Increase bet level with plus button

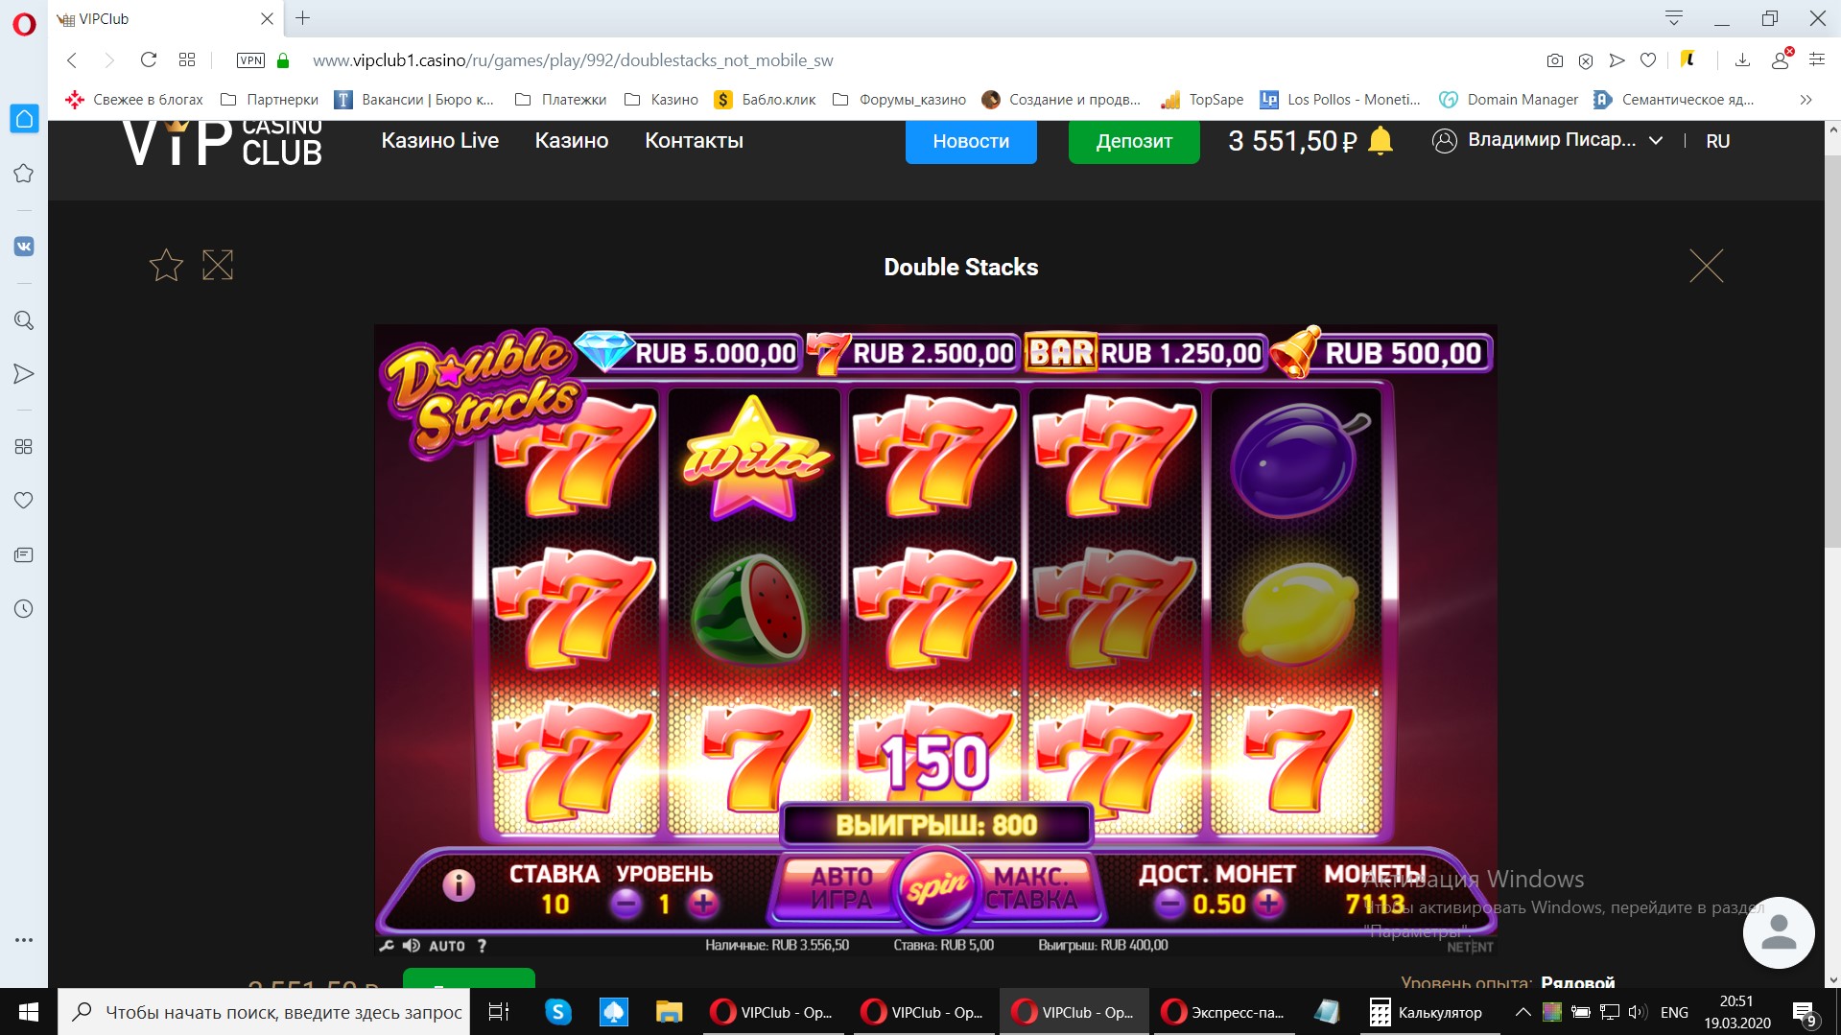pyautogui.click(x=703, y=904)
